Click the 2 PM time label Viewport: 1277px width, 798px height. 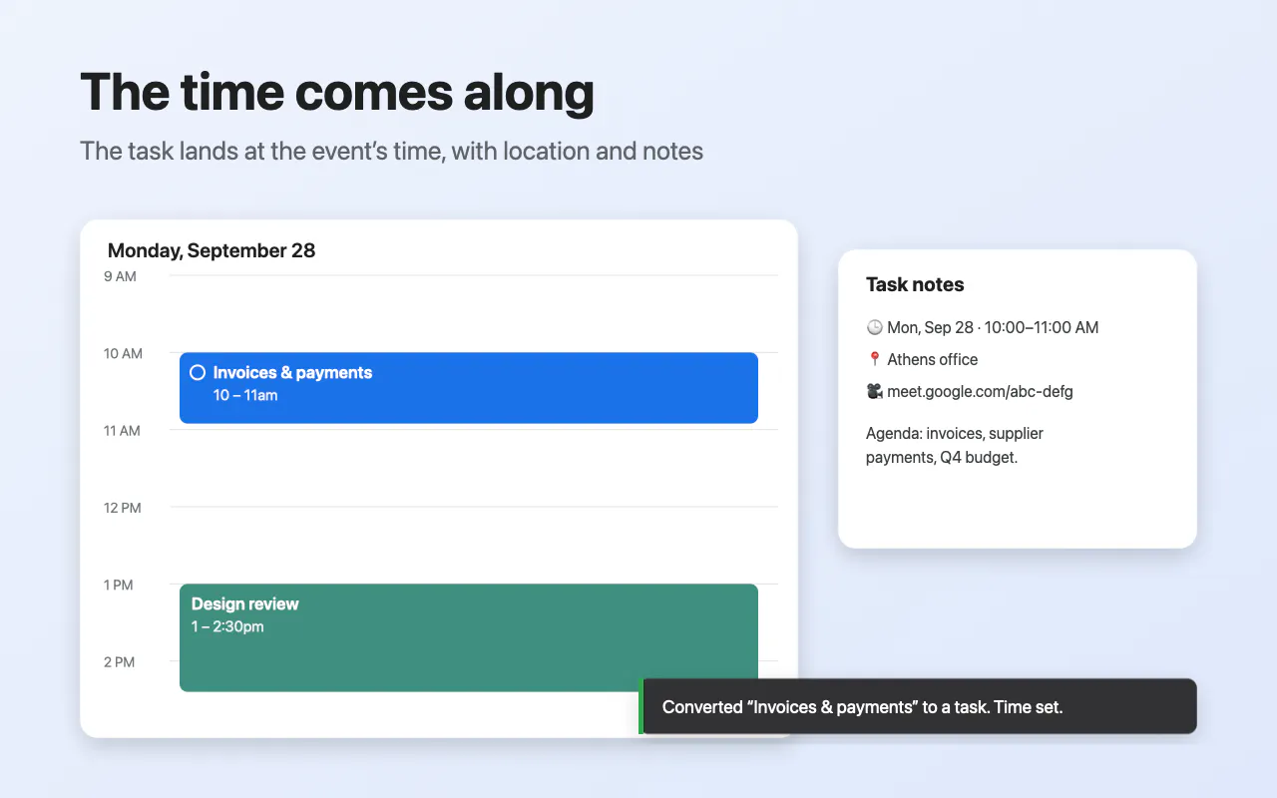119,662
